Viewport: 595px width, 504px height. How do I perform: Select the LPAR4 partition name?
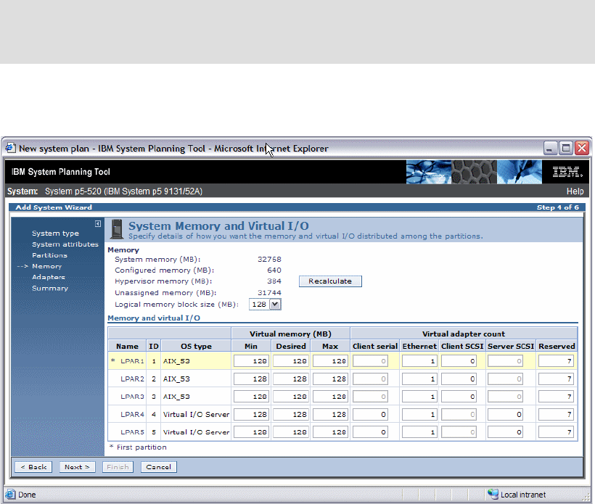[132, 415]
